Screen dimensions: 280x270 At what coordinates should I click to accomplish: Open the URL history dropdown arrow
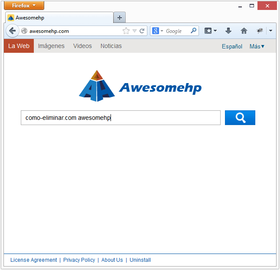coord(134,31)
